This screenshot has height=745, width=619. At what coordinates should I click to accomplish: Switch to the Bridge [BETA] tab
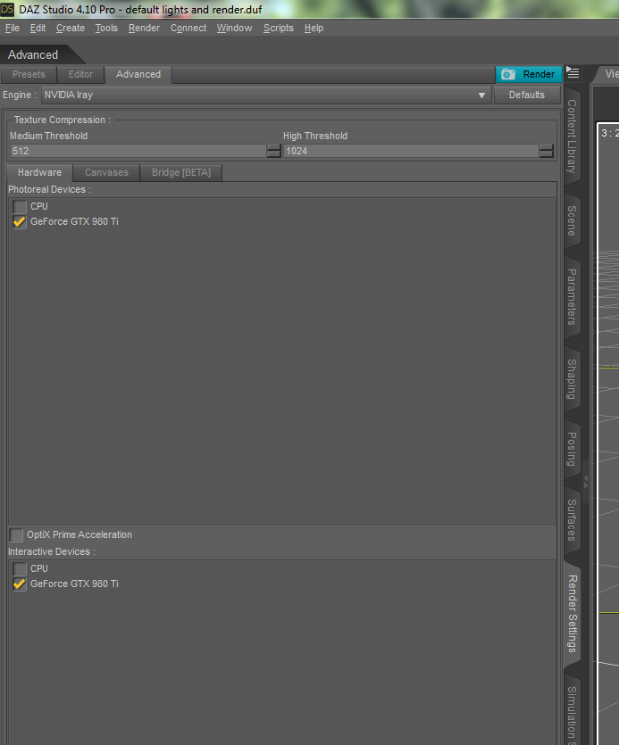(x=181, y=172)
